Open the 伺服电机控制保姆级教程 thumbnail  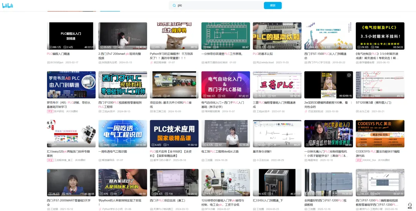coord(329,134)
